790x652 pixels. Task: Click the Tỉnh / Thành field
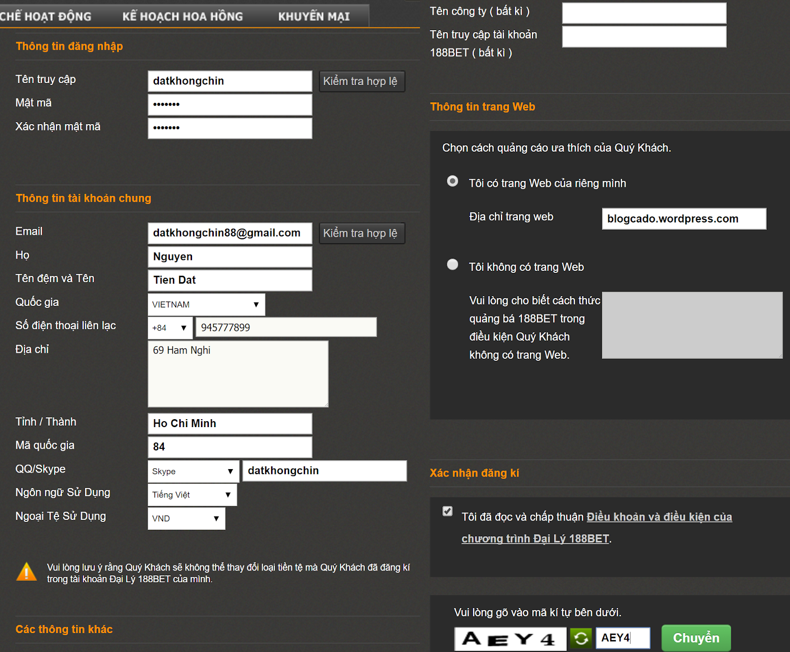click(230, 424)
